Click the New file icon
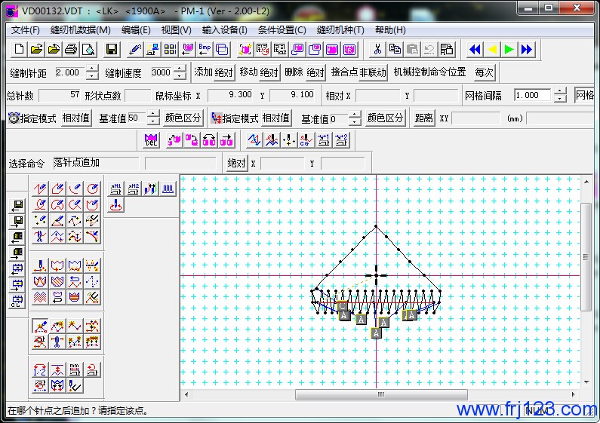The image size is (600, 423). pyautogui.click(x=19, y=50)
